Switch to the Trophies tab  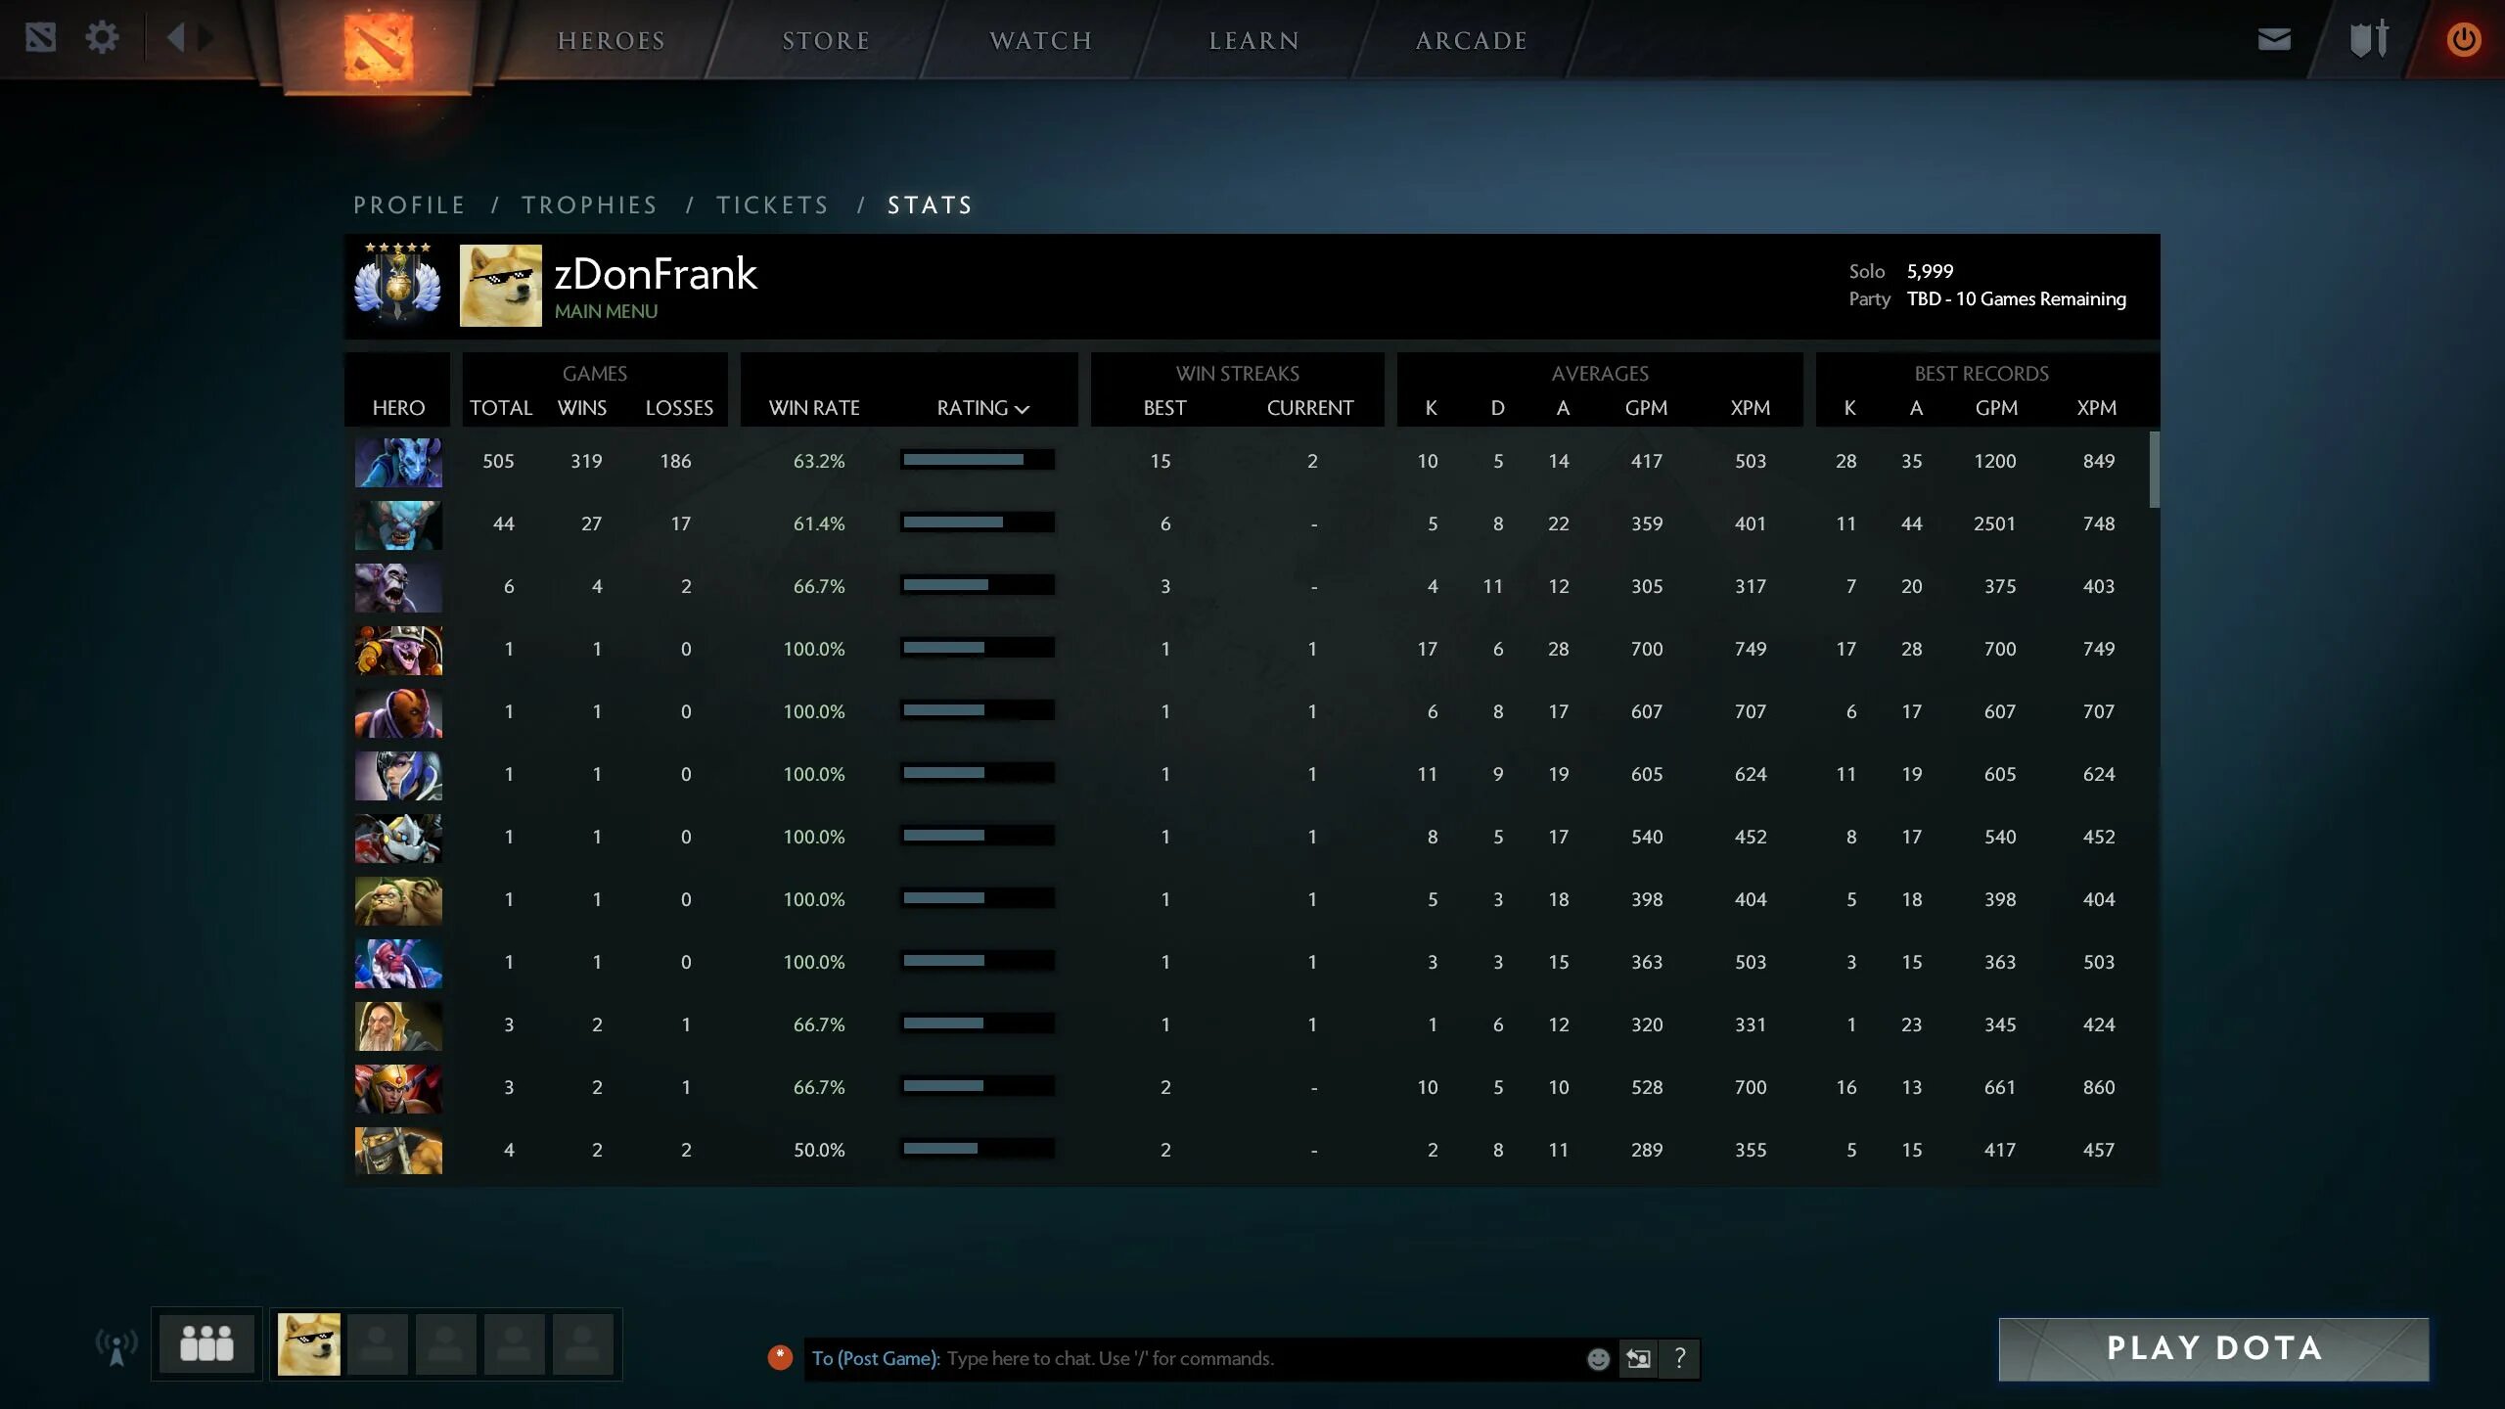(589, 205)
